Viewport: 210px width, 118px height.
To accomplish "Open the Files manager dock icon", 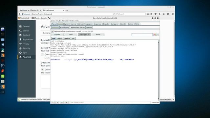I will (x=3, y=39).
